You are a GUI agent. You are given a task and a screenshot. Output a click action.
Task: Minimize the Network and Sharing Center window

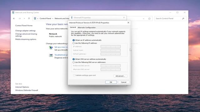pos(170,12)
